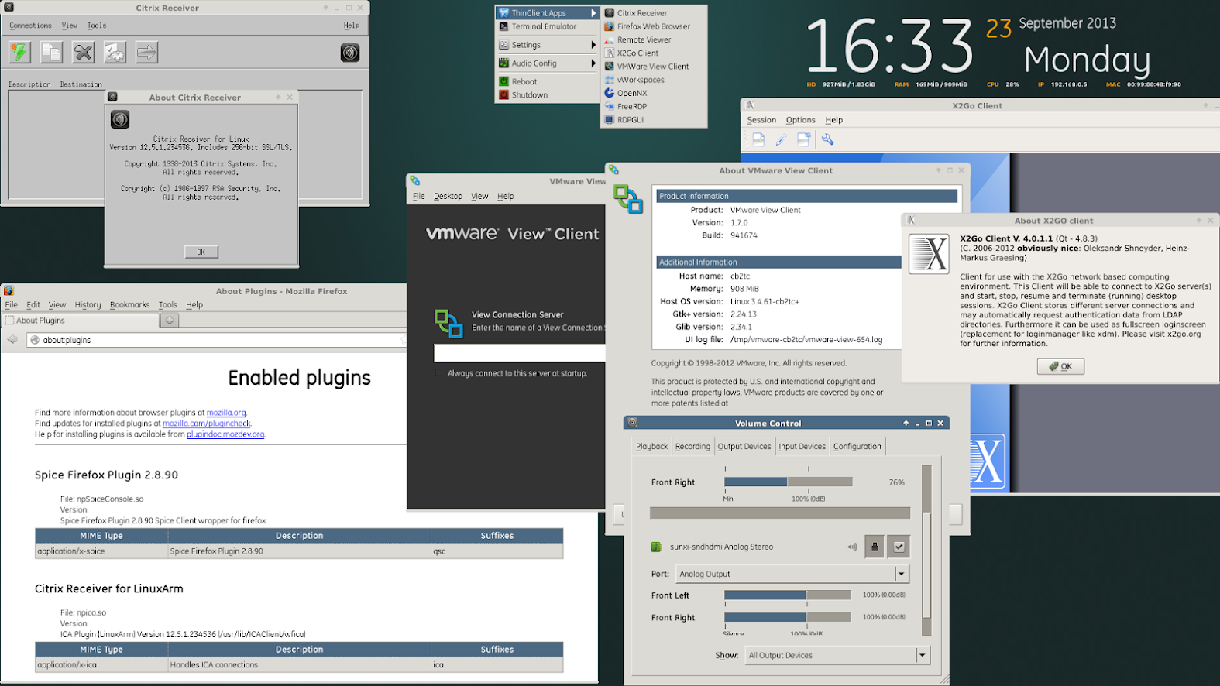Open the Options menu in X2Go Client
The height and width of the screenshot is (686, 1220).
800,120
